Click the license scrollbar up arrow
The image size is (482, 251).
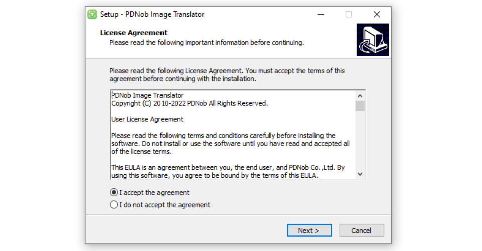click(360, 96)
